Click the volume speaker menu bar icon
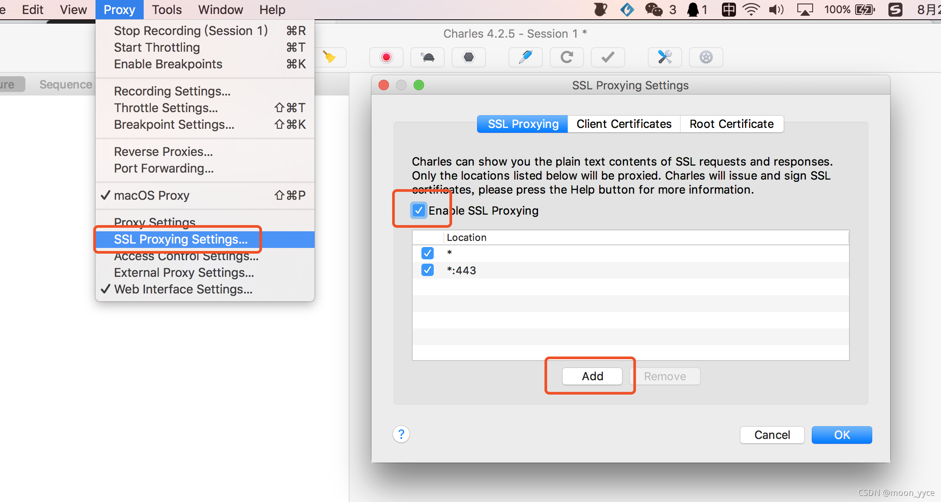Viewport: 941px width, 502px height. [x=776, y=10]
